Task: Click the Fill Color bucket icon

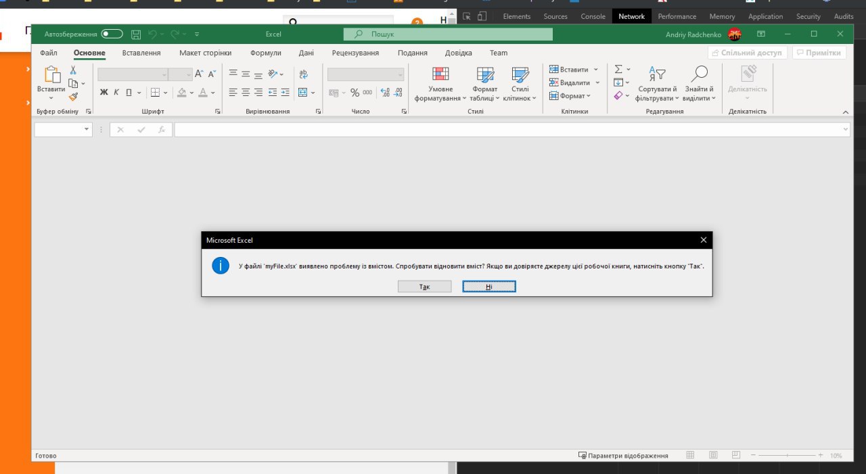Action: click(x=182, y=93)
